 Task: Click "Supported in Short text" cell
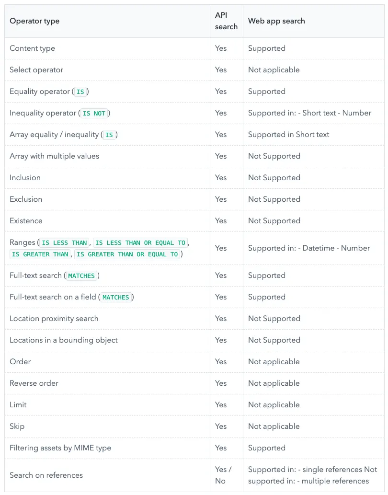[x=288, y=135]
